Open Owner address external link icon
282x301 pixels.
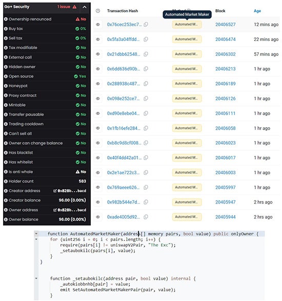coord(55,210)
